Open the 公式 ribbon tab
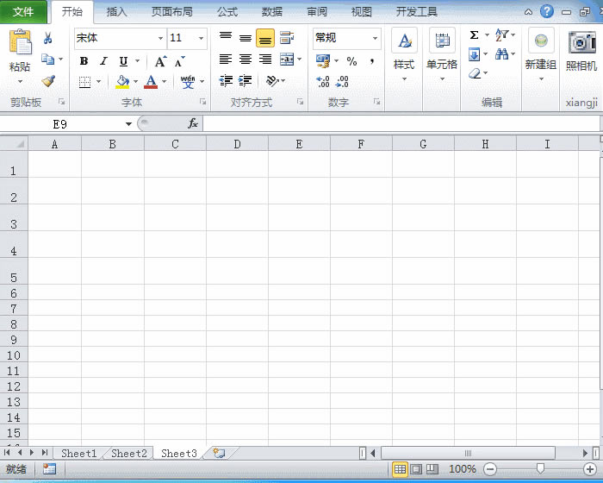603x483 pixels. 227,12
